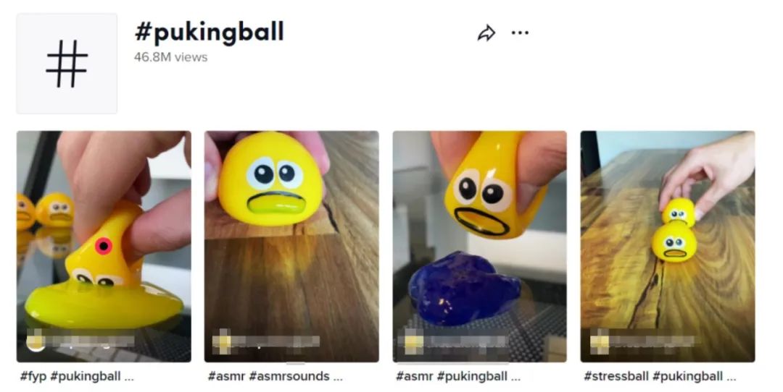The image size is (783, 392).
Task: Open the blurred avatar on the two-balls video
Action: coord(600,341)
